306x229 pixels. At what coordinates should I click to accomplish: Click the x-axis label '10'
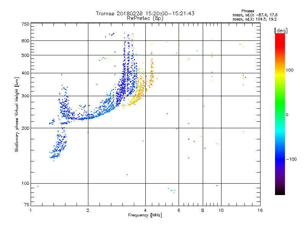(x=221, y=210)
